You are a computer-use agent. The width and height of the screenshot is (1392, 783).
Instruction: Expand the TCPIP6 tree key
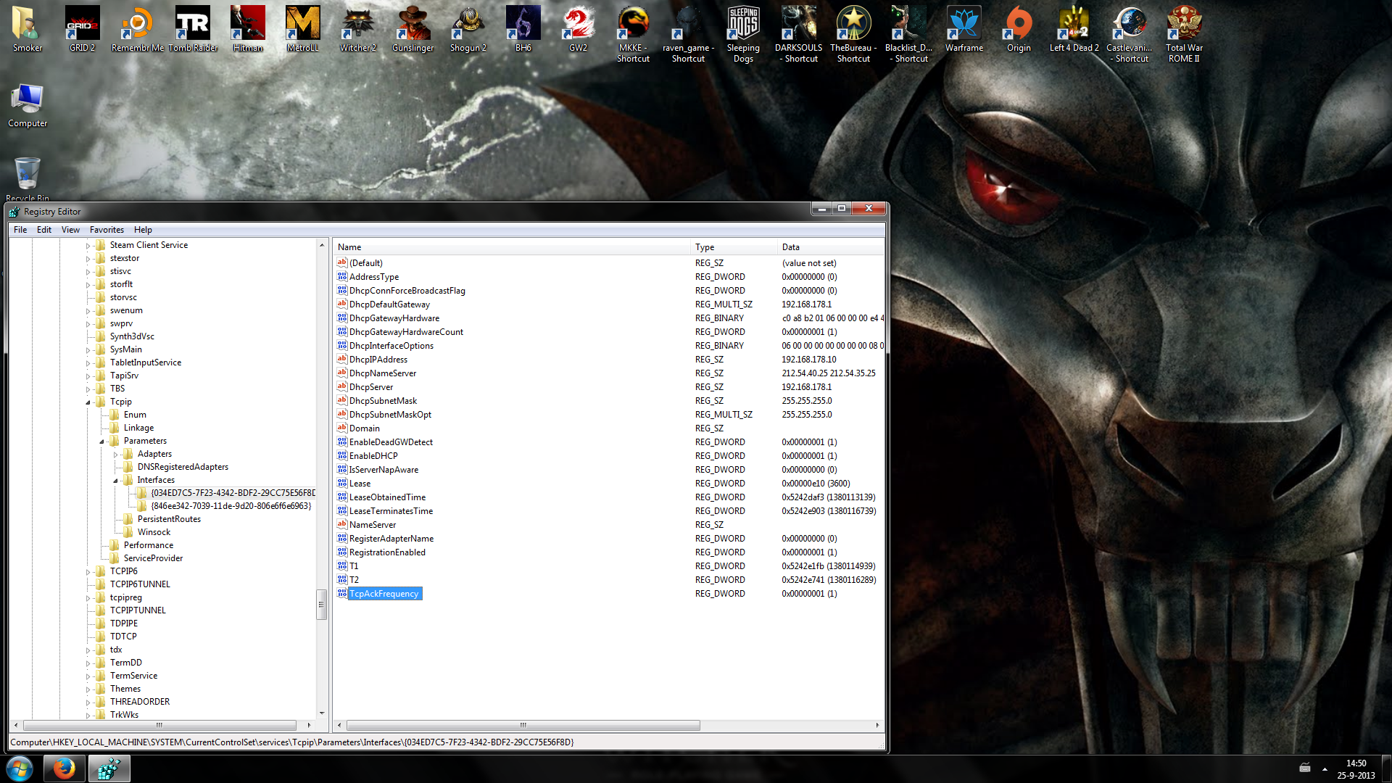tap(88, 572)
